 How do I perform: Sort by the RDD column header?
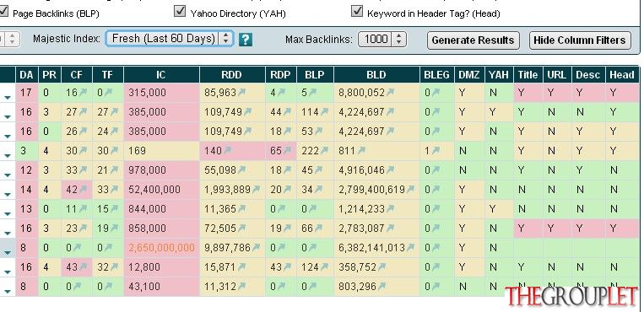[231, 75]
